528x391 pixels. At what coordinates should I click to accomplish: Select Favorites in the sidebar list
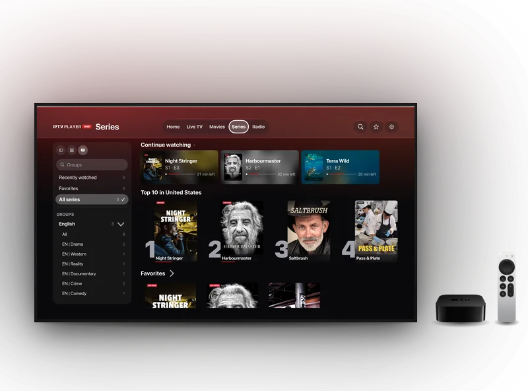coord(92,188)
